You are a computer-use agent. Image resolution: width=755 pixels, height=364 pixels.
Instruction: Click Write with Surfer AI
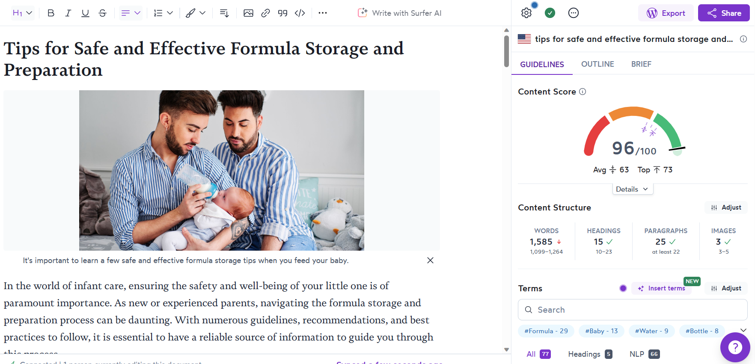(400, 13)
